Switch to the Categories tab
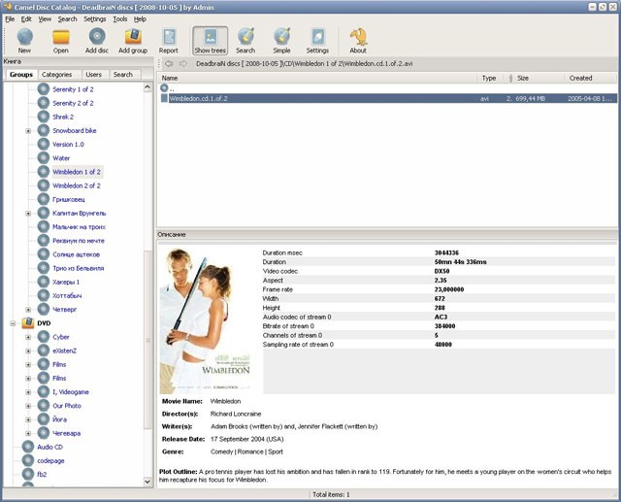The image size is (621, 502). click(x=56, y=74)
